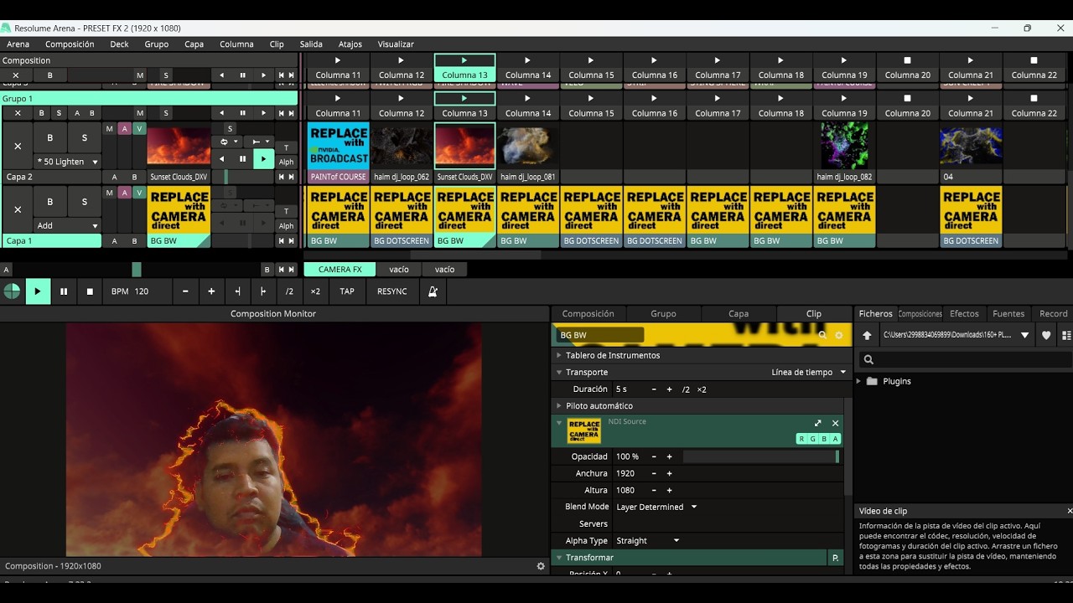
Task: Toggle the metronome icon
Action: tap(433, 291)
